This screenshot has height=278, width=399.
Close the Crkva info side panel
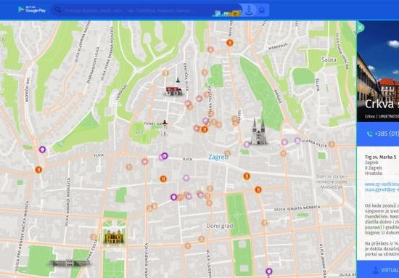(x=360, y=28)
